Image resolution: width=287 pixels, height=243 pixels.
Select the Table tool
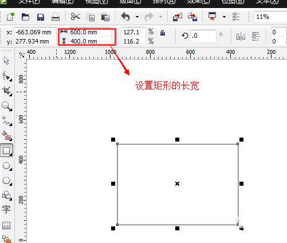6,225
